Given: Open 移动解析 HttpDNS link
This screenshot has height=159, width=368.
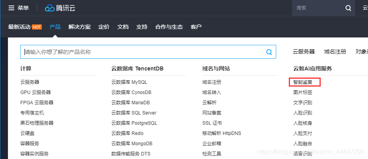Looking at the screenshot, I should click(221, 133).
